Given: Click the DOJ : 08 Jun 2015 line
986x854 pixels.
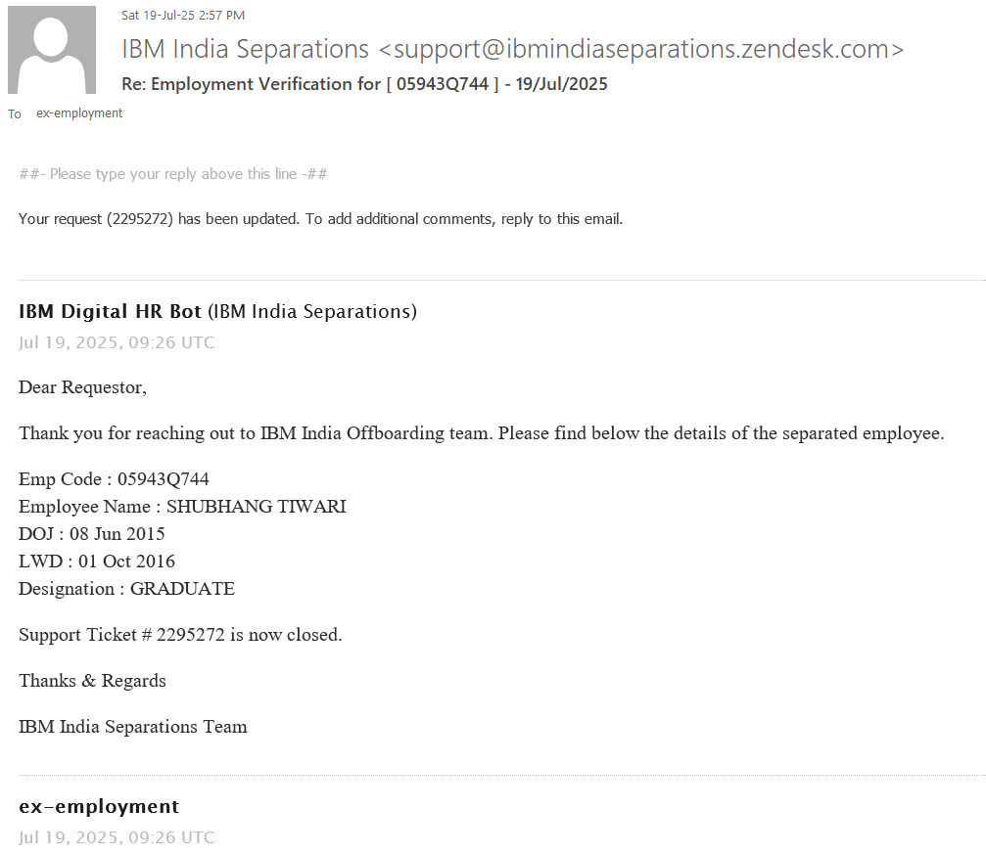Looking at the screenshot, I should (91, 534).
